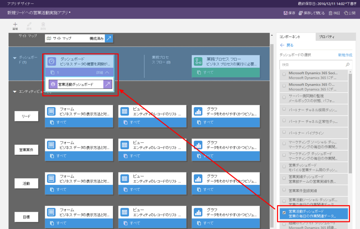
Task: Check the Microsoft Dynamics 365 Soci... checkbox
Action: tap(284, 74)
